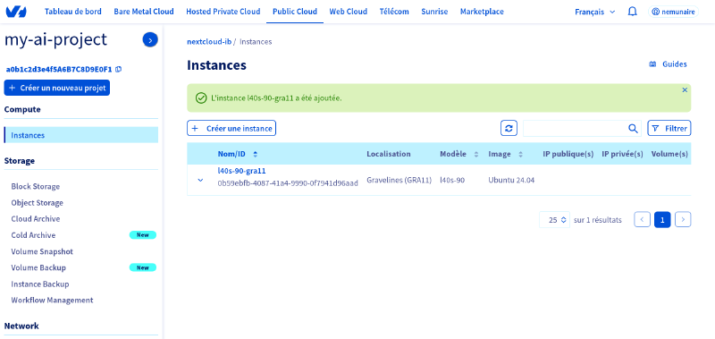
Task: Open Object Storage in the sidebar
Action: coord(38,202)
